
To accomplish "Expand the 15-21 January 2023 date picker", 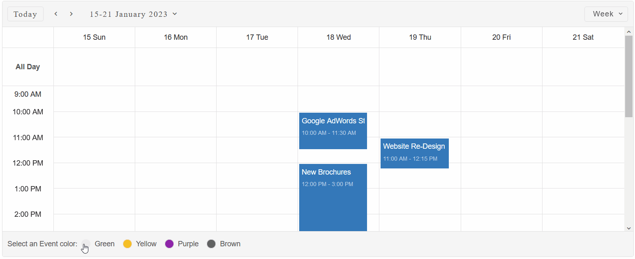I will [134, 14].
